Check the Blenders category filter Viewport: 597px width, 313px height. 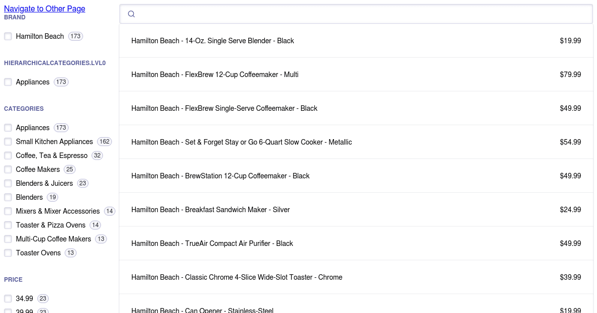[8, 197]
